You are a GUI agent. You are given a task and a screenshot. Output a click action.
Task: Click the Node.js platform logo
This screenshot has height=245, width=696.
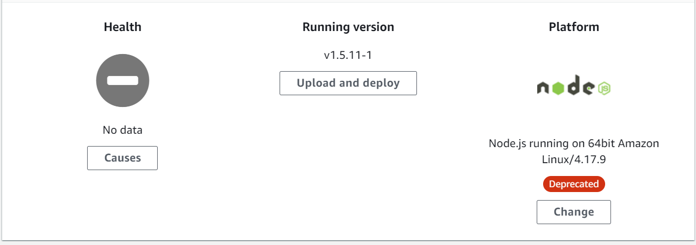[574, 86]
